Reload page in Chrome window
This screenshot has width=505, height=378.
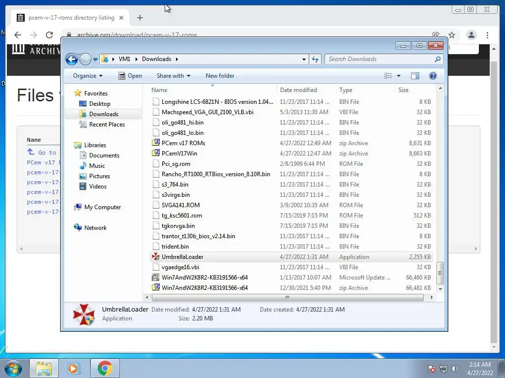(x=49, y=35)
